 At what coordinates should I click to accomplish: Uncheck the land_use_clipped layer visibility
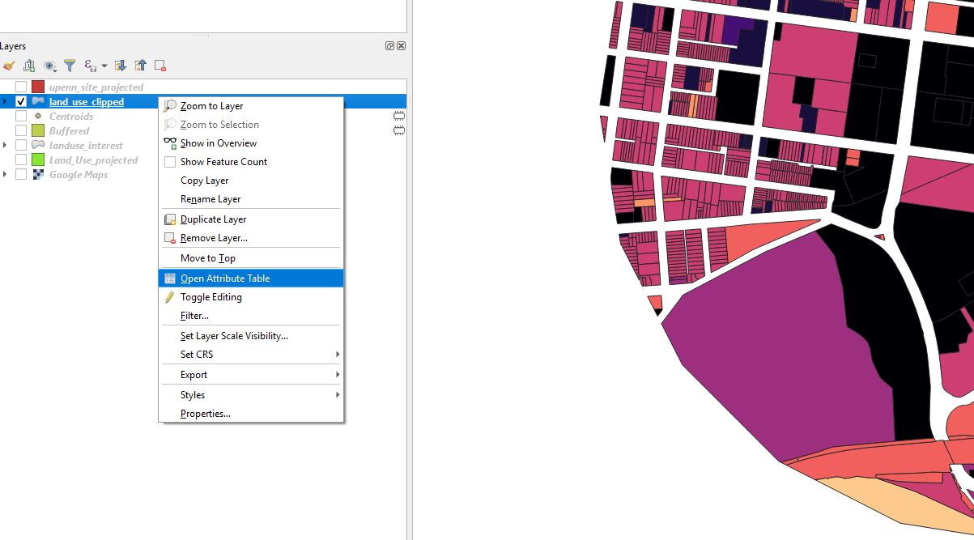click(x=21, y=102)
